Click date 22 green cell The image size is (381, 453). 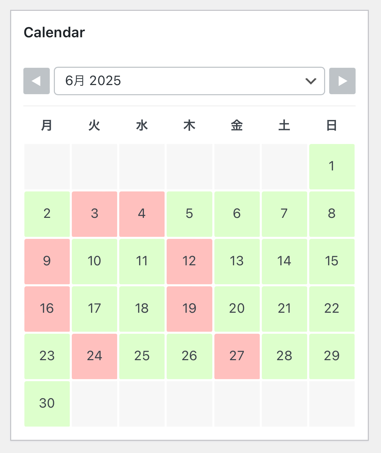(332, 309)
